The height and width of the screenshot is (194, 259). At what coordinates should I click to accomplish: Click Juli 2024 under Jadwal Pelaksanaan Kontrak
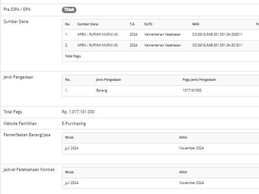[71, 183]
